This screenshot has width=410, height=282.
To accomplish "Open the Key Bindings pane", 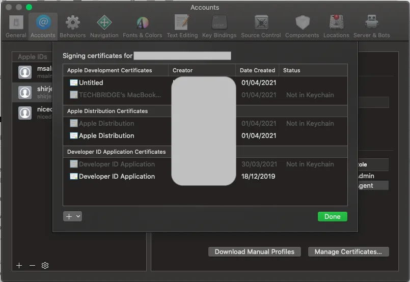I will click(x=219, y=26).
